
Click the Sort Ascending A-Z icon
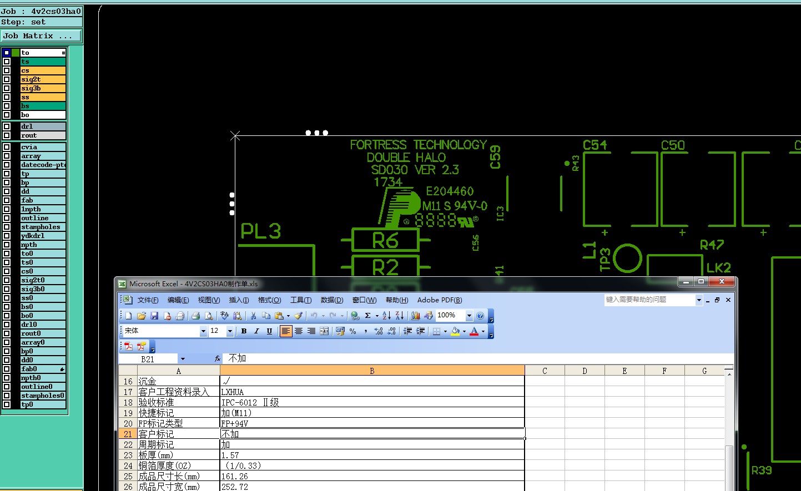tap(387, 316)
